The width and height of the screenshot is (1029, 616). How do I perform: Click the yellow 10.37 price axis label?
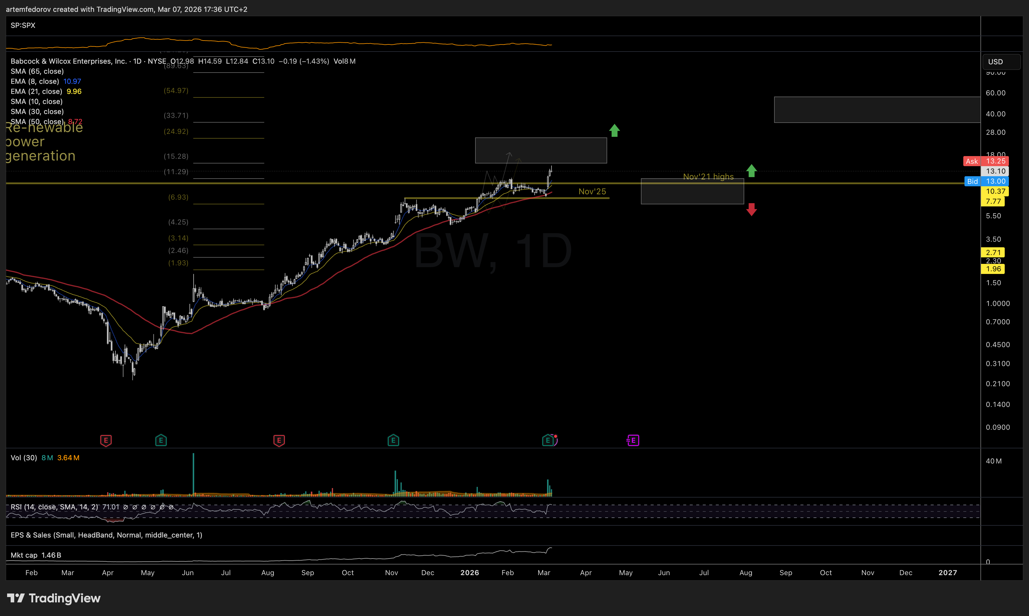995,191
